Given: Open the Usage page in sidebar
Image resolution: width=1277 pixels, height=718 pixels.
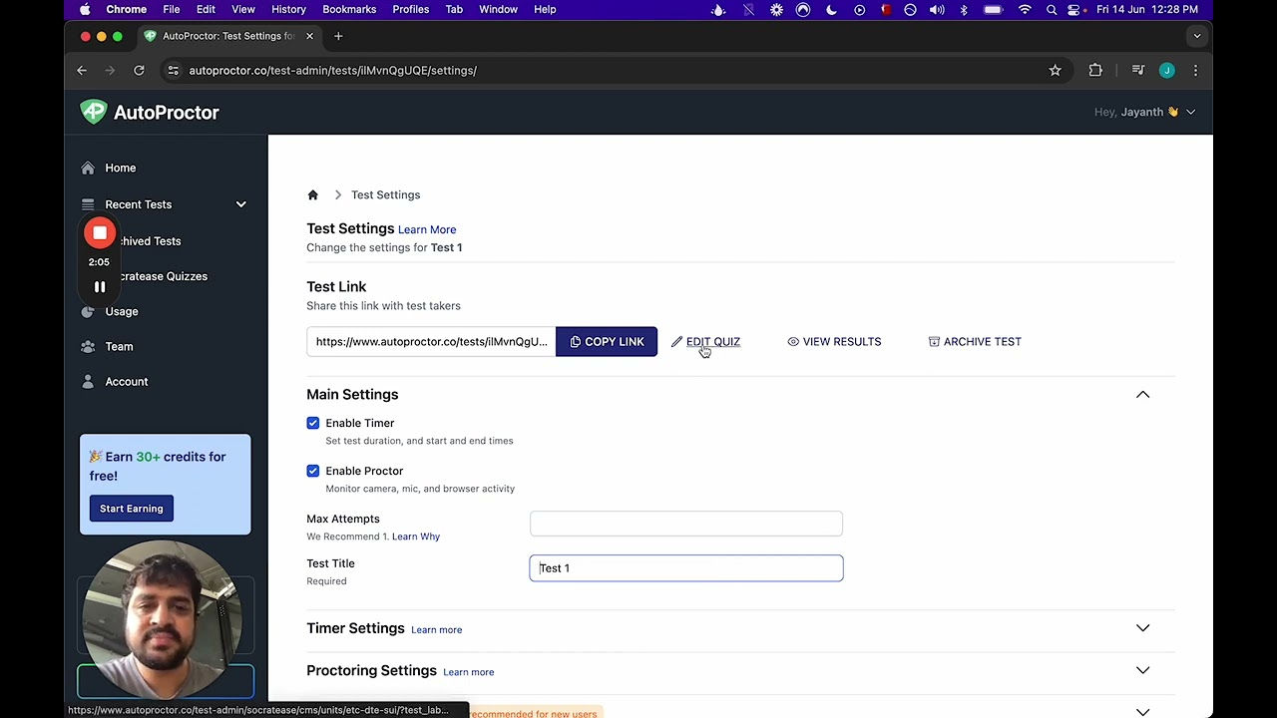Looking at the screenshot, I should click(121, 311).
